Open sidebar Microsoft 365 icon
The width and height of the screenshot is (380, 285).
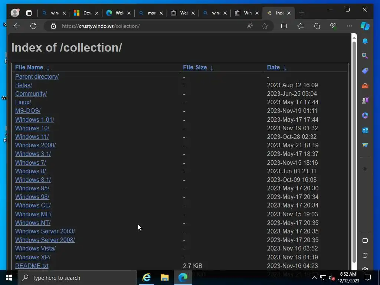(365, 115)
